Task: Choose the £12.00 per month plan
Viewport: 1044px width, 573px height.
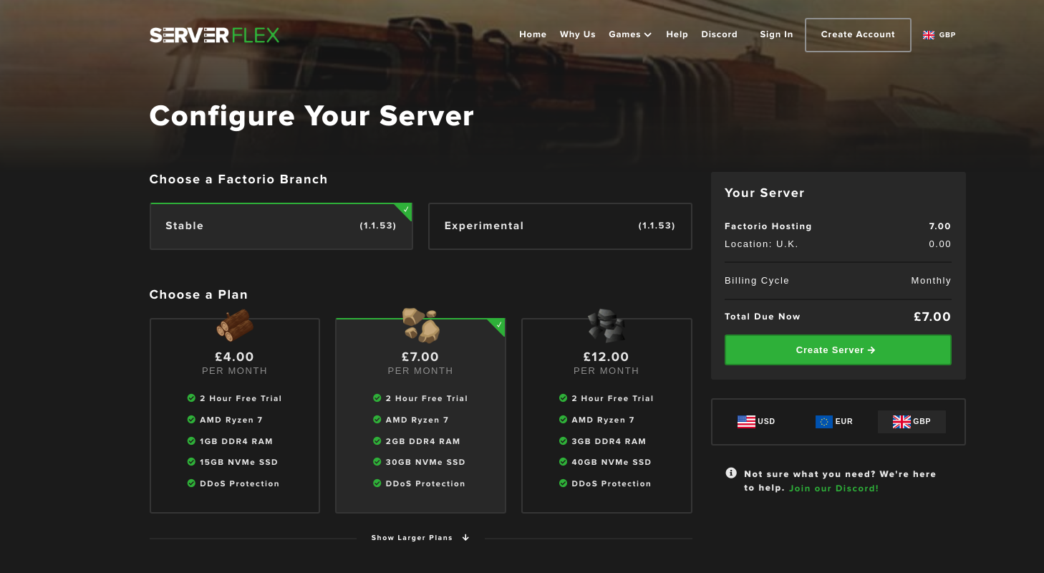Action: [606, 415]
